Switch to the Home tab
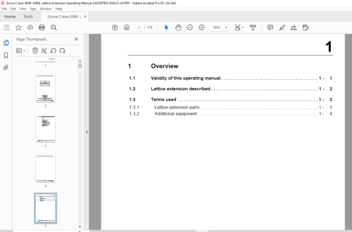Screen dimensions: 352x232 click(10, 16)
